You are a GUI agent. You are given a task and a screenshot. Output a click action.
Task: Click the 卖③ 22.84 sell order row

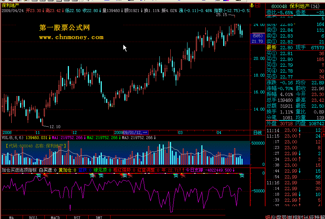pos(295,30)
